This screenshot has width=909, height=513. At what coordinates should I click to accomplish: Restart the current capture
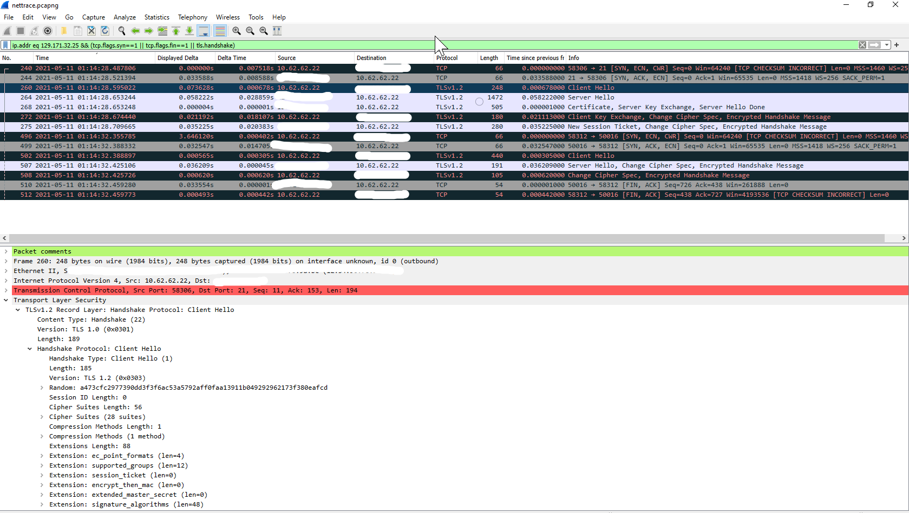click(x=34, y=31)
